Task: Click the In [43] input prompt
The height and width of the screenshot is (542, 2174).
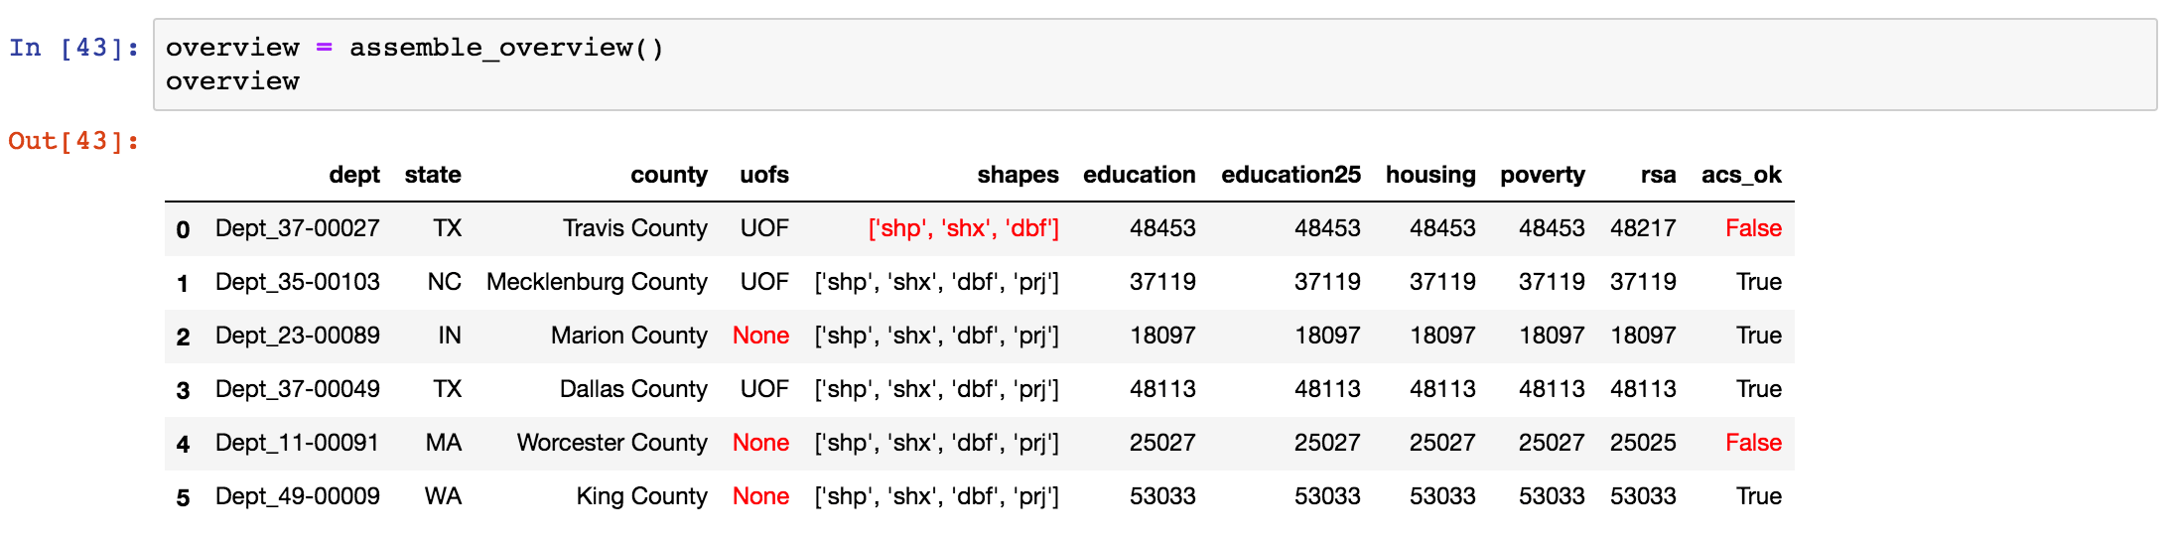Action: (x=74, y=48)
